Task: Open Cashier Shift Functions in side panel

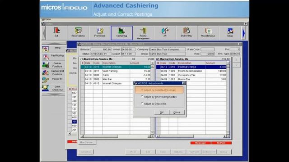Action: click(x=53, y=72)
